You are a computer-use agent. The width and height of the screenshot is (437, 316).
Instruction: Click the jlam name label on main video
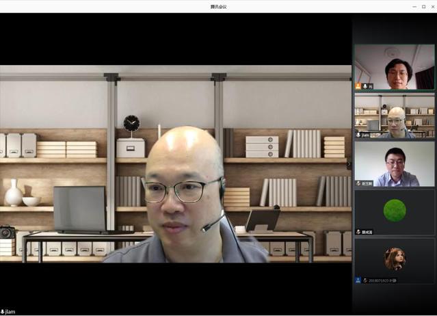click(x=10, y=312)
